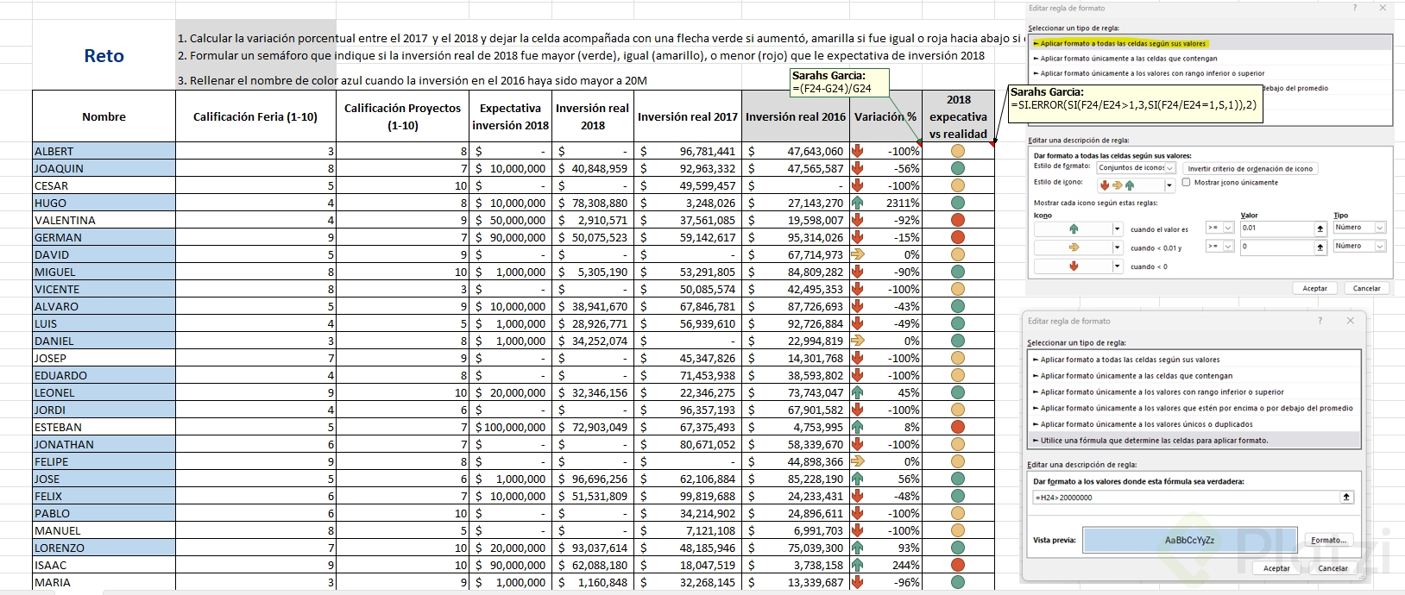Select 'Utilice una fórmula que determine las celdas' rule type

[x=1194, y=441]
